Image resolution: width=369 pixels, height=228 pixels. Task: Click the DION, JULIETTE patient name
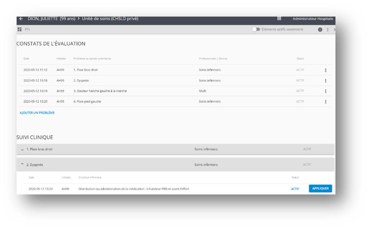coord(42,19)
